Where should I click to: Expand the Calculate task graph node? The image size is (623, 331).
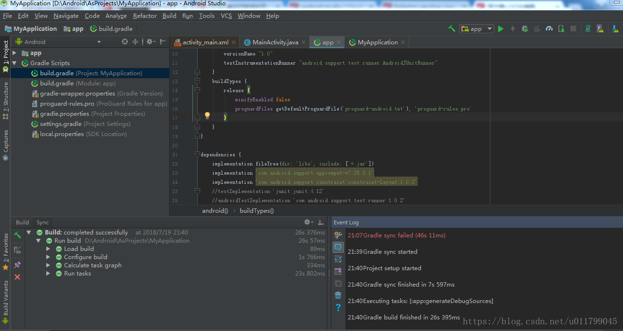pos(48,265)
